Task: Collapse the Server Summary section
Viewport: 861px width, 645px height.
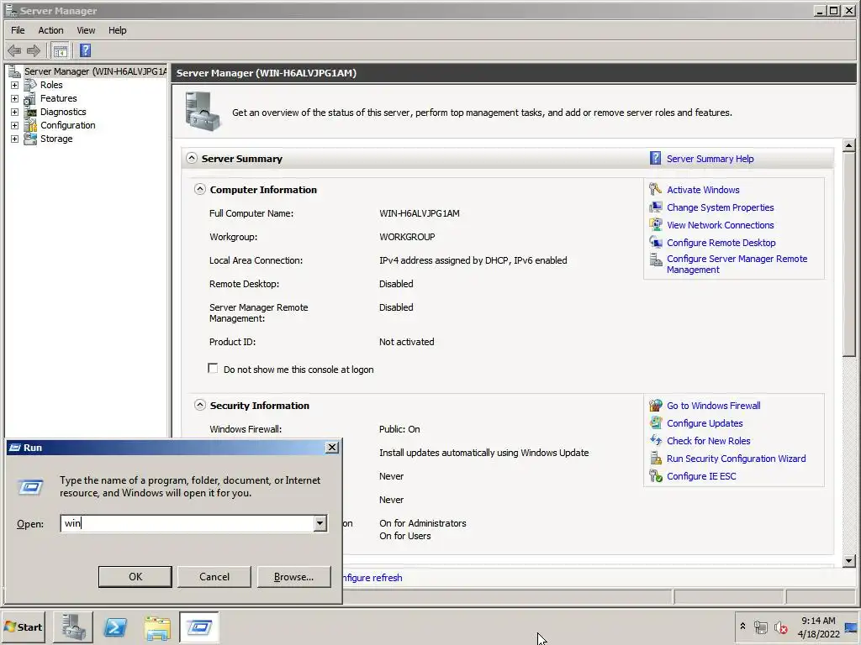Action: 191,158
